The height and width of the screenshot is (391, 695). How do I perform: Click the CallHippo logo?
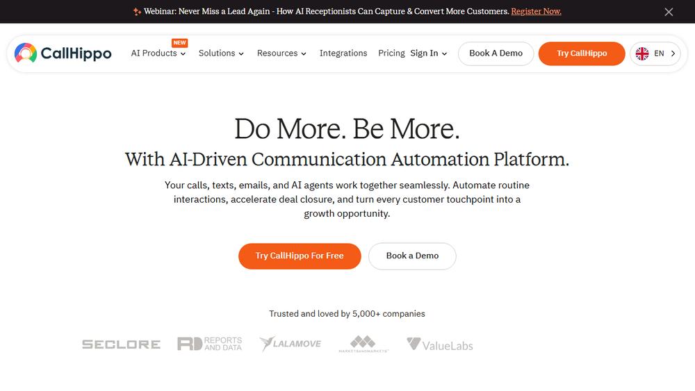pos(63,53)
